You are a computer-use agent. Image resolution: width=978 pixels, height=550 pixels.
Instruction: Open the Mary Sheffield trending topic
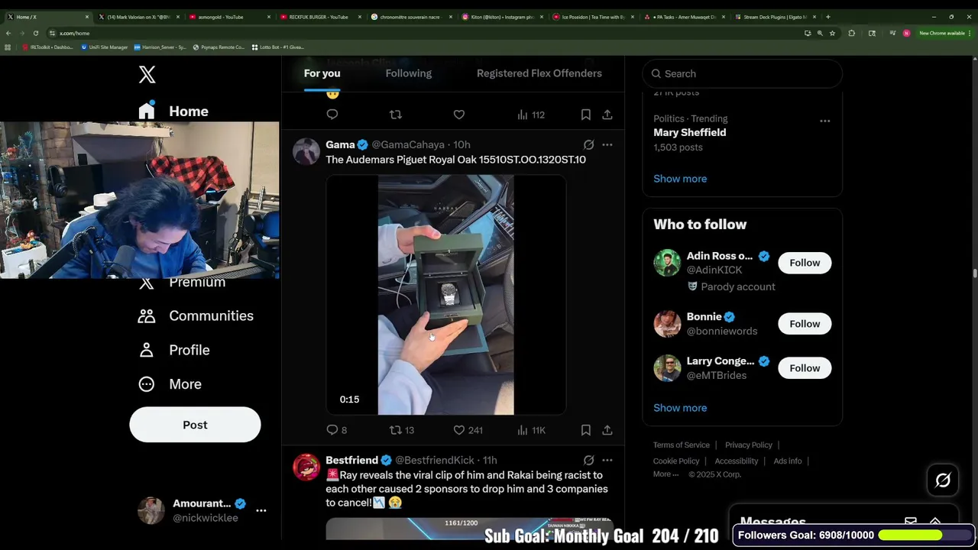689,132
